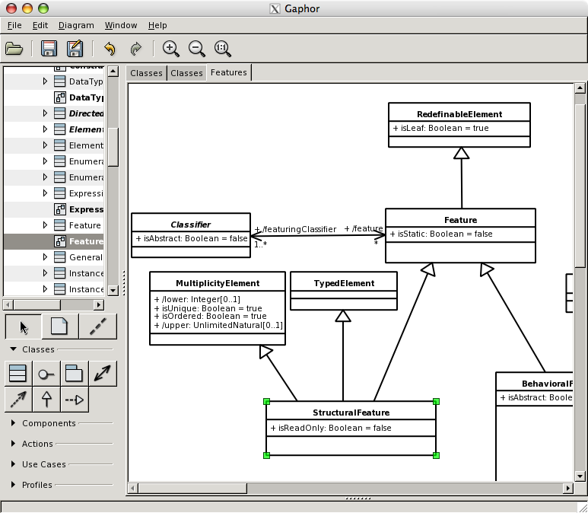Expand the Components toolbox section
588x513 pixels.
click(x=14, y=423)
